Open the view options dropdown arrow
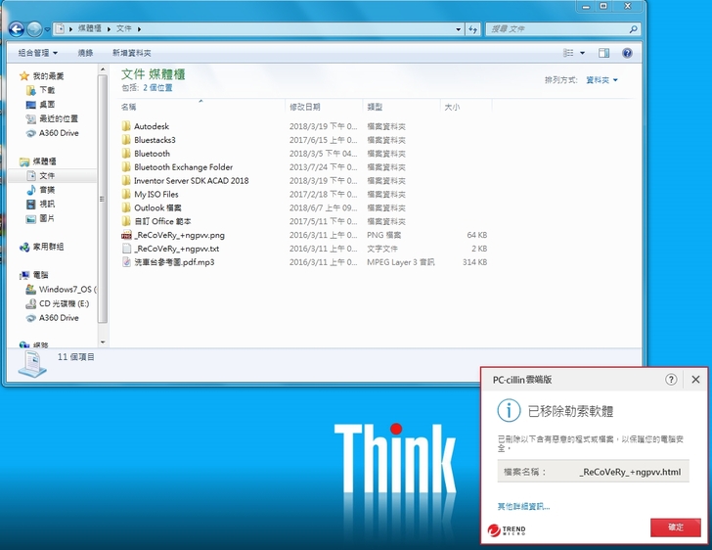Viewport: 712px width, 550px height. 582,53
